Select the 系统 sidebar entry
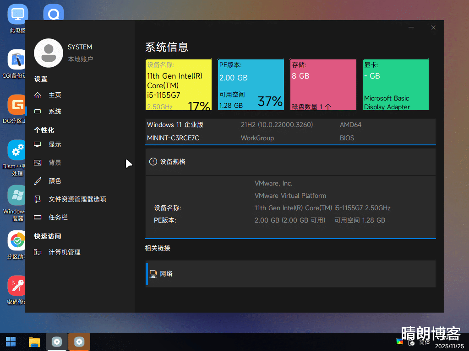 pyautogui.click(x=55, y=112)
